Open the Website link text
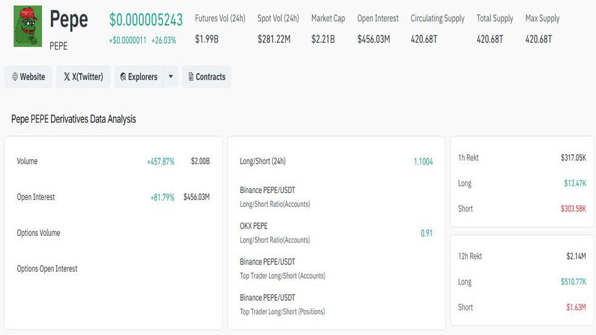The width and height of the screenshot is (596, 335). pyautogui.click(x=33, y=77)
